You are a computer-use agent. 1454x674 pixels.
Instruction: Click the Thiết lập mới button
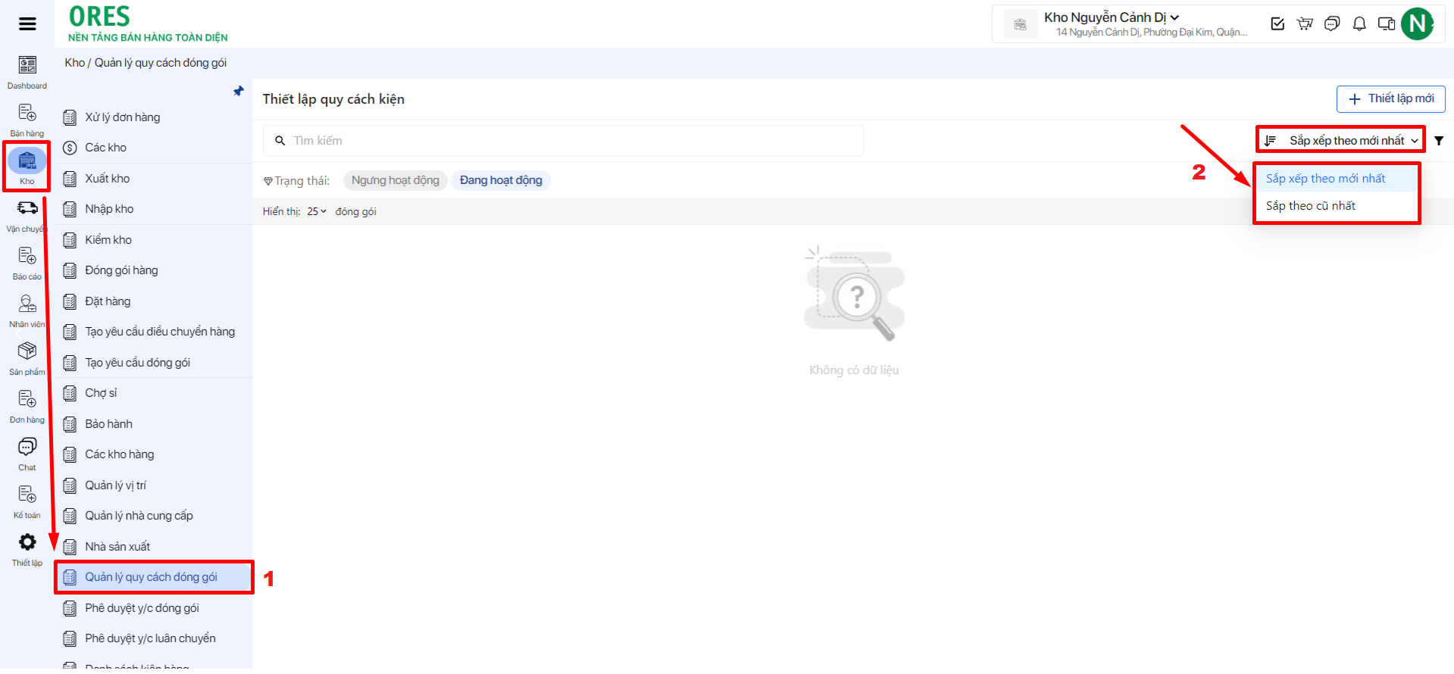[1390, 99]
